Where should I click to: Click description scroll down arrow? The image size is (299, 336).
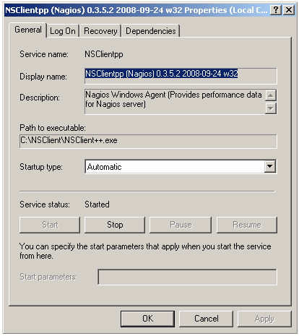pyautogui.click(x=271, y=108)
